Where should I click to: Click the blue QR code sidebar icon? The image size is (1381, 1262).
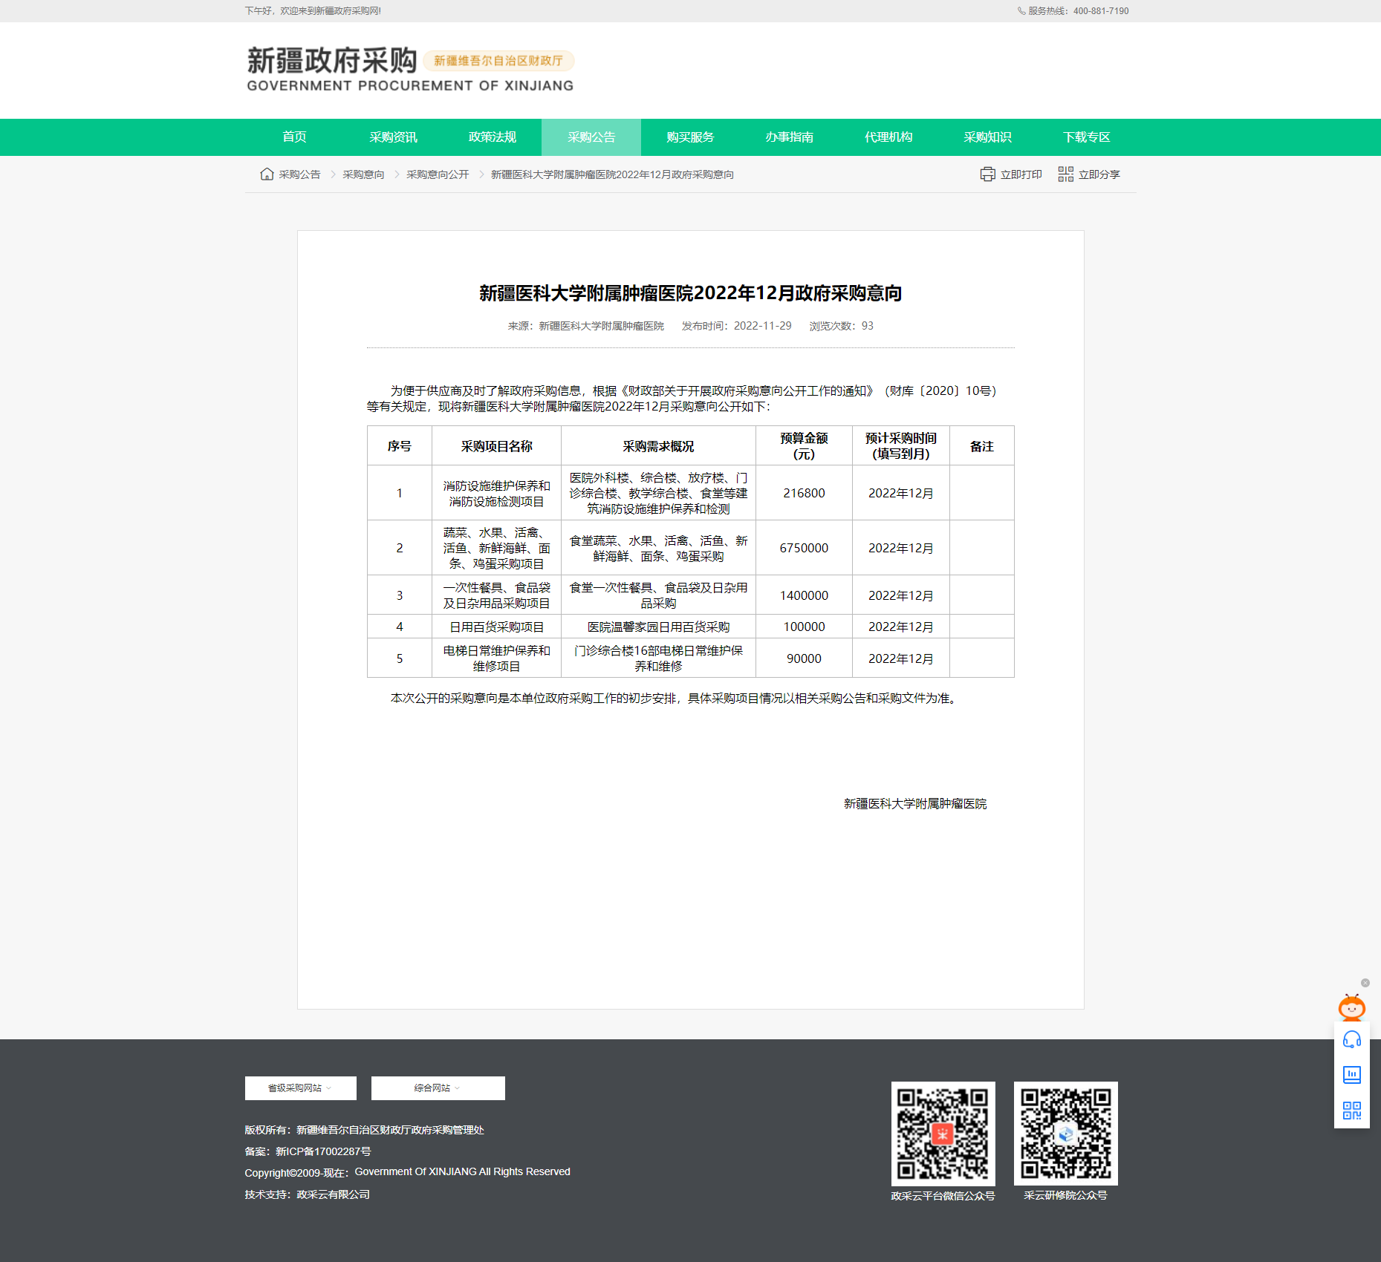tap(1351, 1111)
